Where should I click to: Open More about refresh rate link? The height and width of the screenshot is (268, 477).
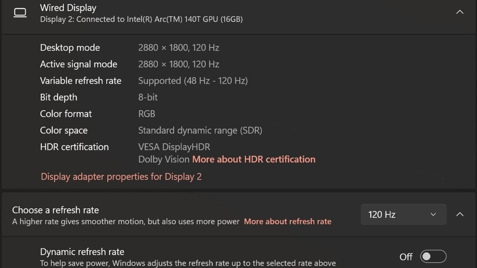pyautogui.click(x=287, y=221)
